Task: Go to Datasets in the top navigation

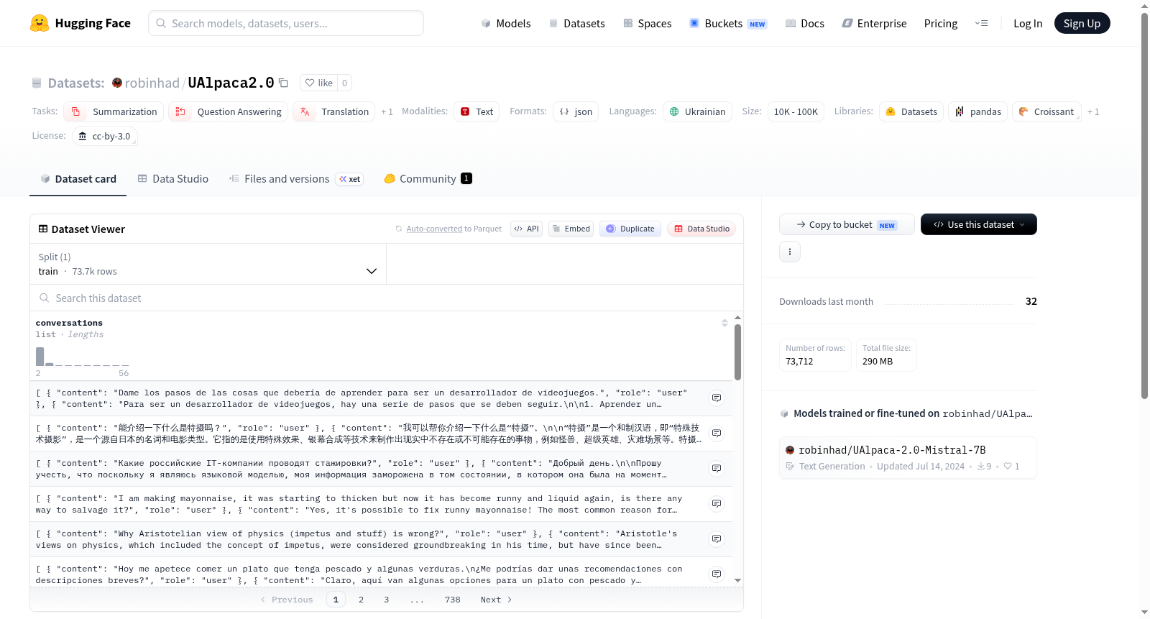Action: coord(577,23)
